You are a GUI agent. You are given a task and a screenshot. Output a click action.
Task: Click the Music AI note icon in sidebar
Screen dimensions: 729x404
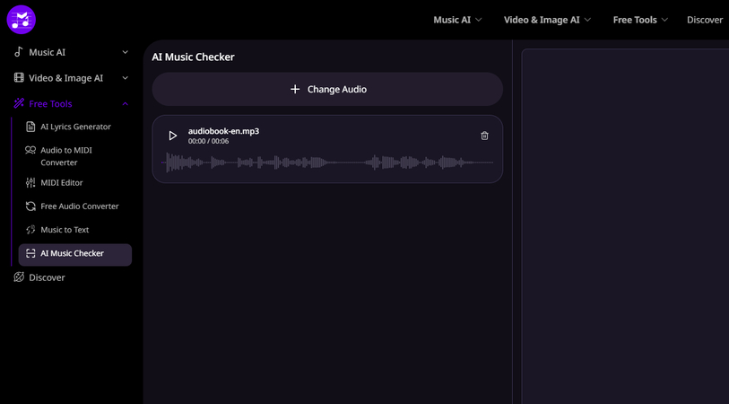pos(19,52)
